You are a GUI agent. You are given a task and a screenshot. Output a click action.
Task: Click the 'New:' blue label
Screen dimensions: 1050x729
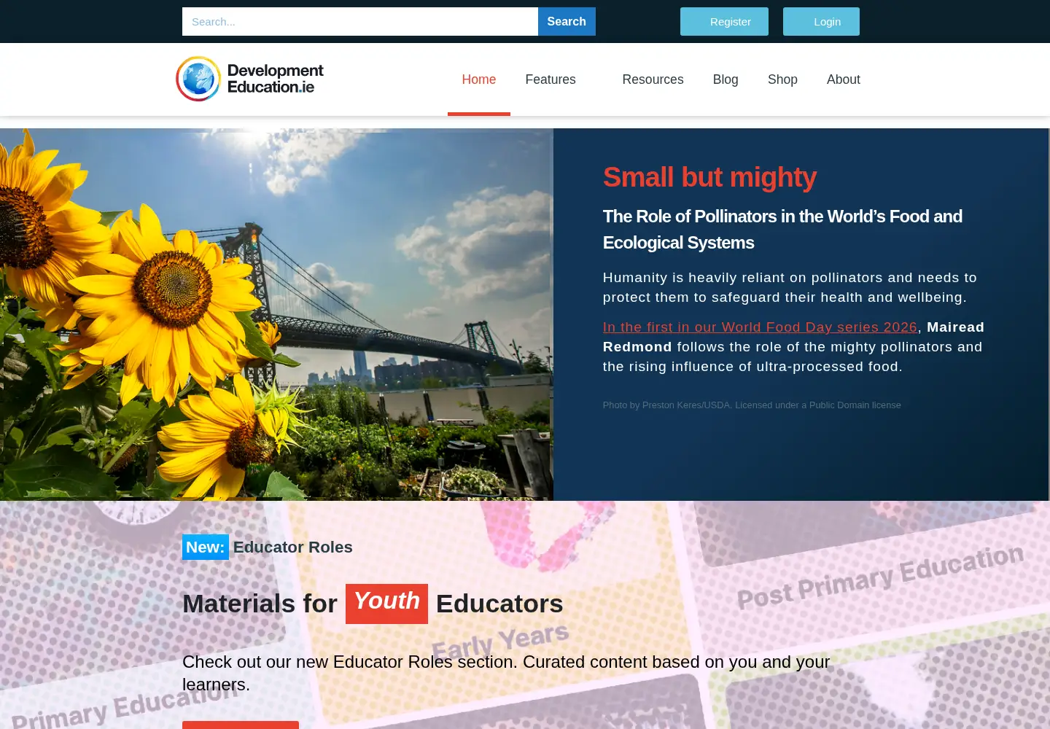pyautogui.click(x=206, y=547)
